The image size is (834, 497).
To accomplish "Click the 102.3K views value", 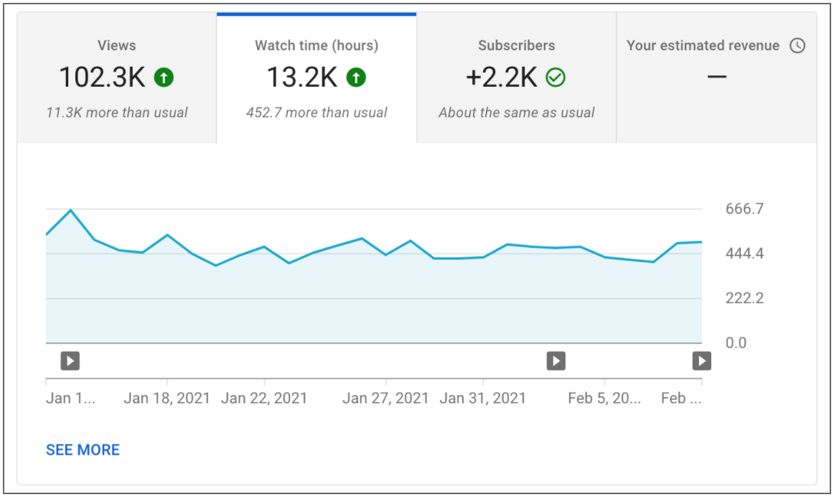I will point(102,78).
